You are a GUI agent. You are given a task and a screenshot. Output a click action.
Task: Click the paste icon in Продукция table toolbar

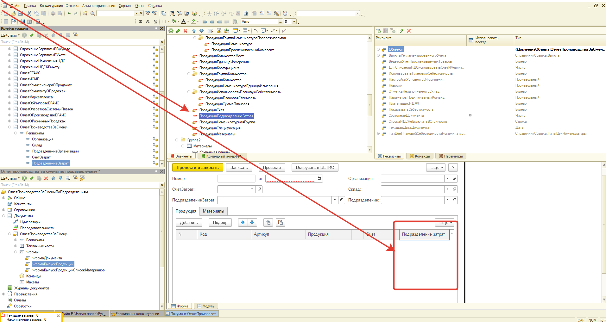pyautogui.click(x=280, y=222)
